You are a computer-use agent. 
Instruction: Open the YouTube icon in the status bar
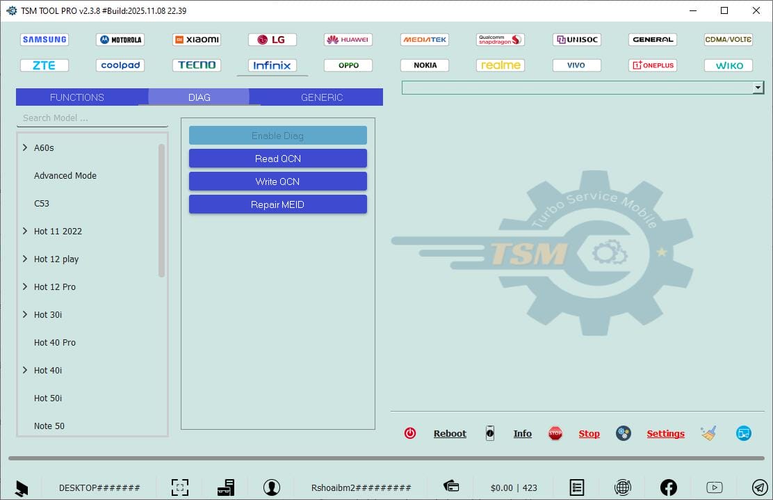tap(714, 487)
